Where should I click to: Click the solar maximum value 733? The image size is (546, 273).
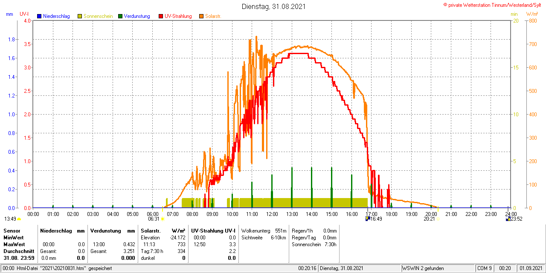(182, 244)
